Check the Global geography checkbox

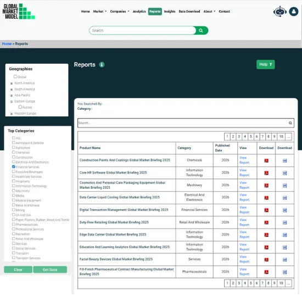tap(15, 76)
